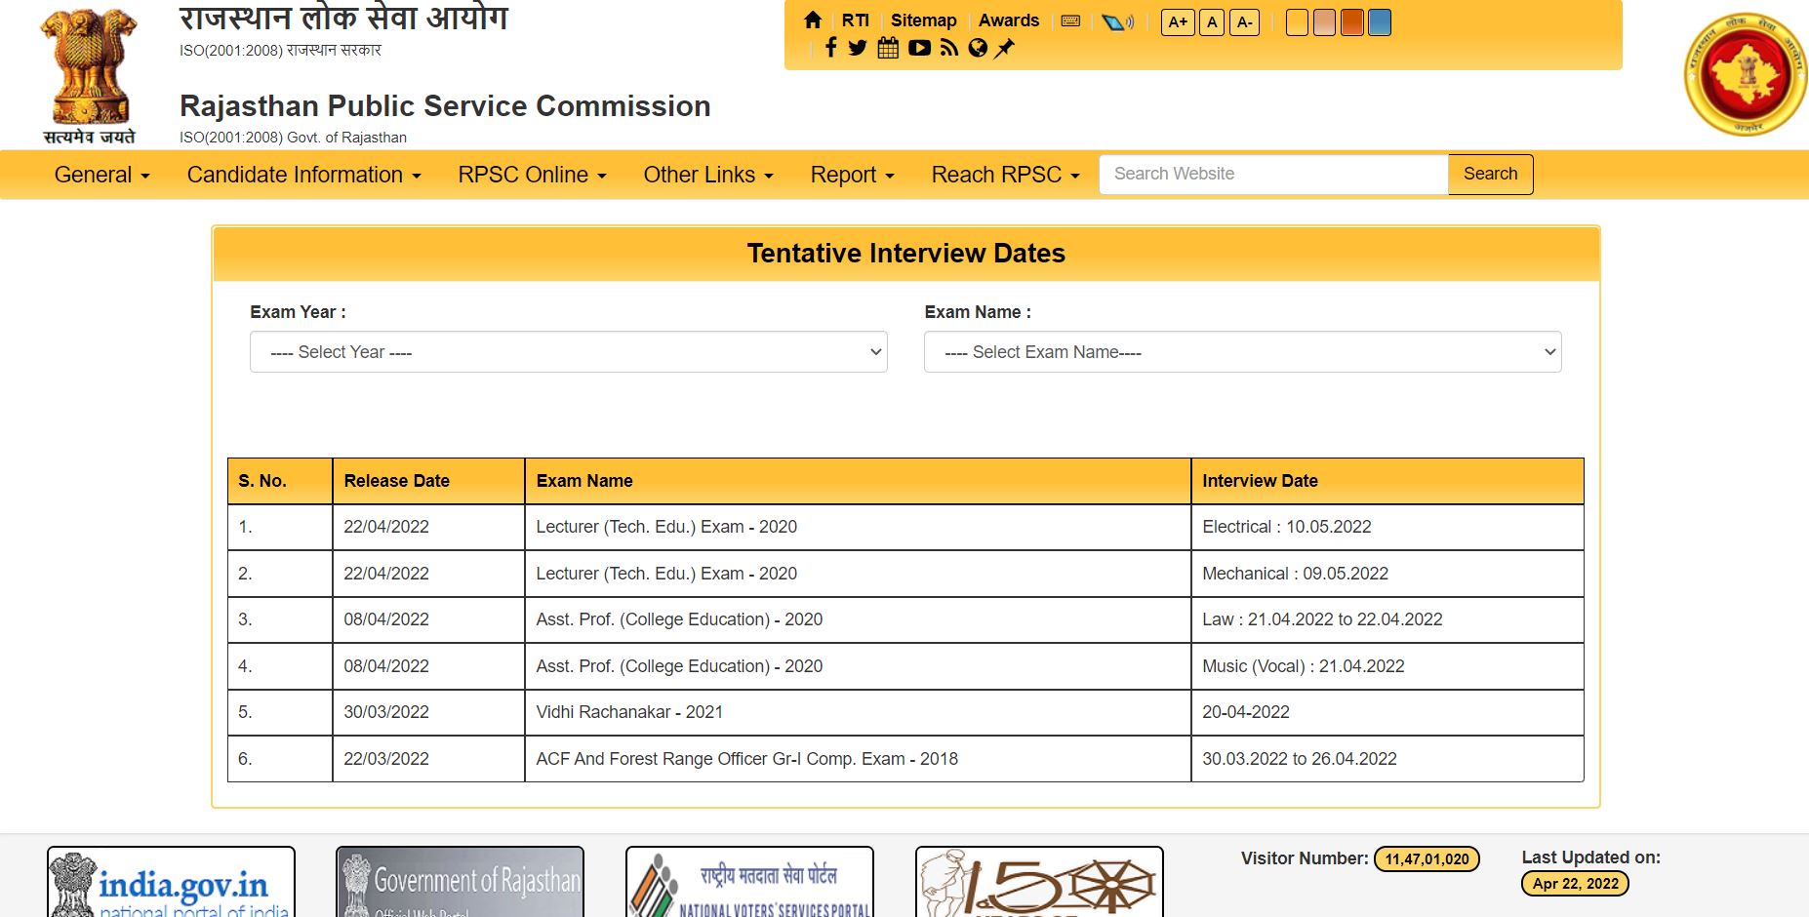The height and width of the screenshot is (917, 1809).
Task: Apply the yellow theme swatch
Action: click(x=1297, y=22)
